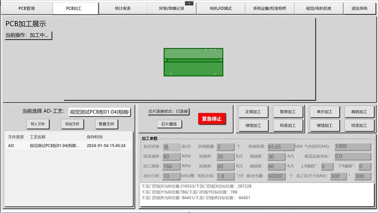Click the 跳转加工 button
This screenshot has width=378, height=213.
click(x=359, y=112)
